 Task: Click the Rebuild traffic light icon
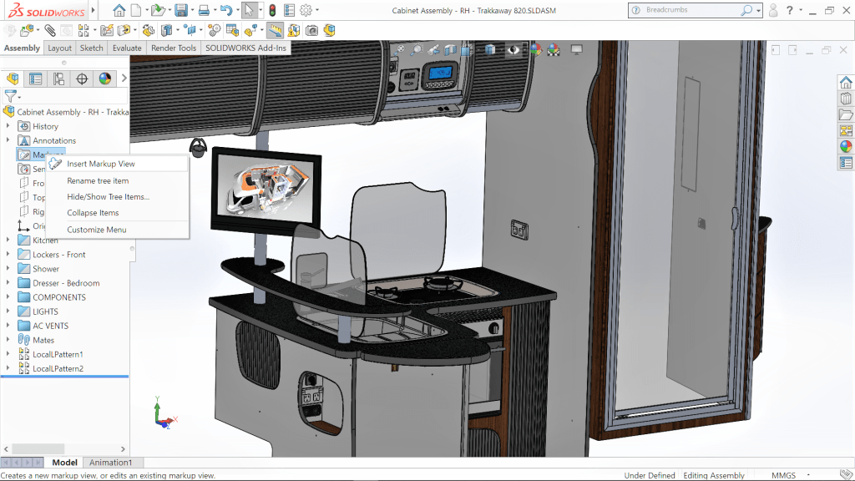point(272,11)
